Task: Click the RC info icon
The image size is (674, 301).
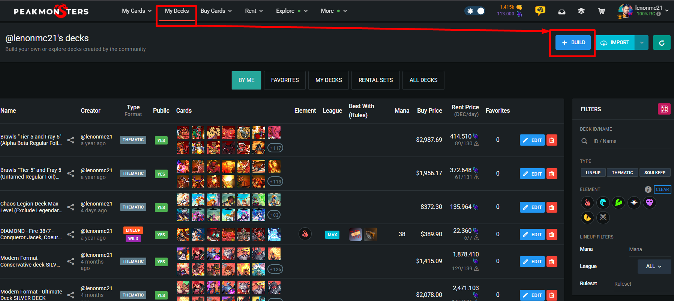Action: coord(659,14)
